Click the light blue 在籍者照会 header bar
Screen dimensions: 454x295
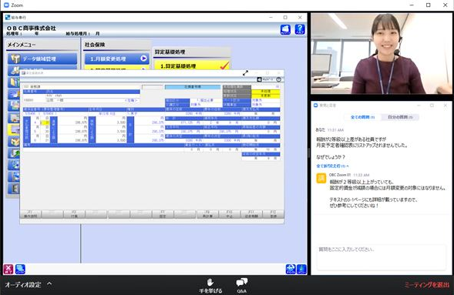[x=193, y=87]
